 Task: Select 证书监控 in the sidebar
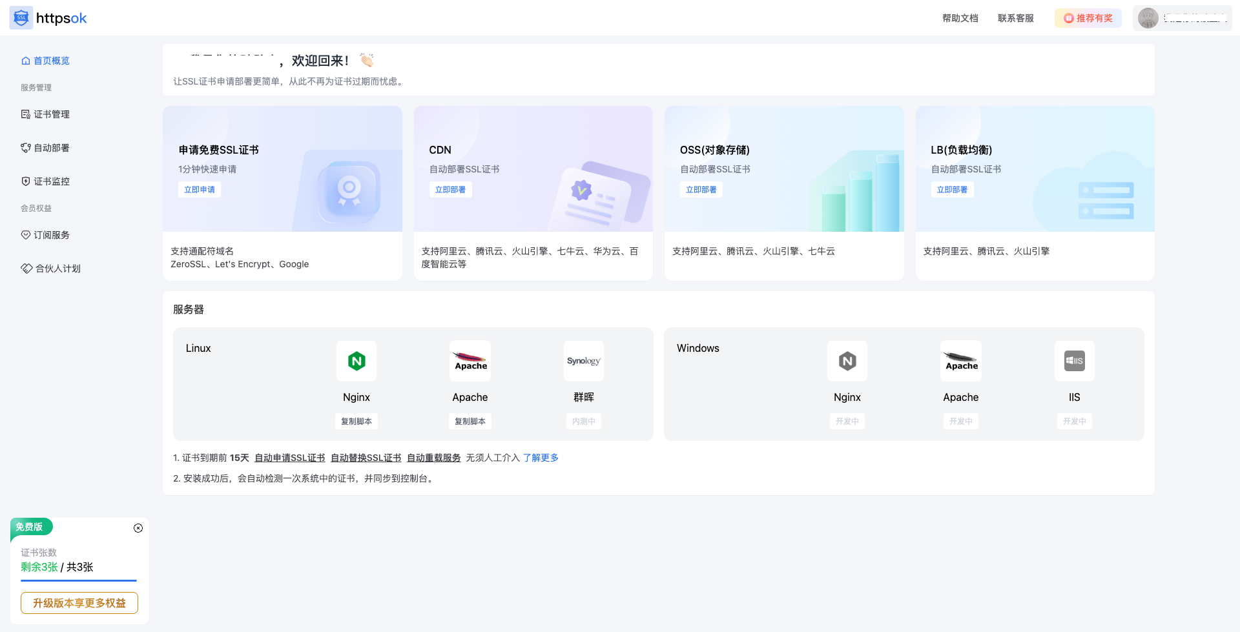(52, 181)
